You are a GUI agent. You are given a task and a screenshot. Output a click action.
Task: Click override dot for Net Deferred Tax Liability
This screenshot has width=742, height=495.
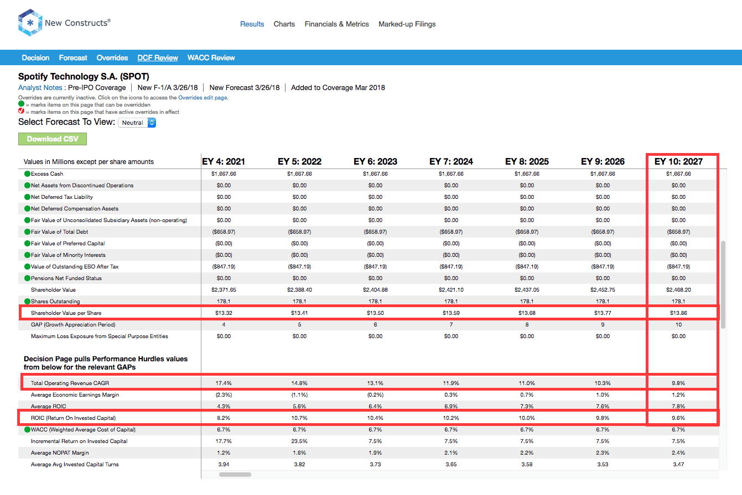point(27,197)
